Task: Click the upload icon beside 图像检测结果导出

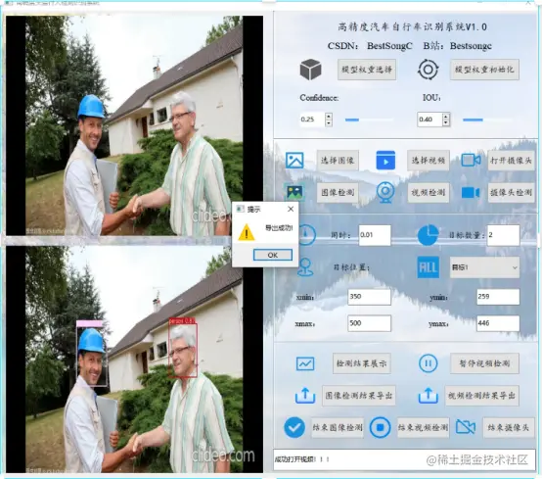Action: (305, 395)
